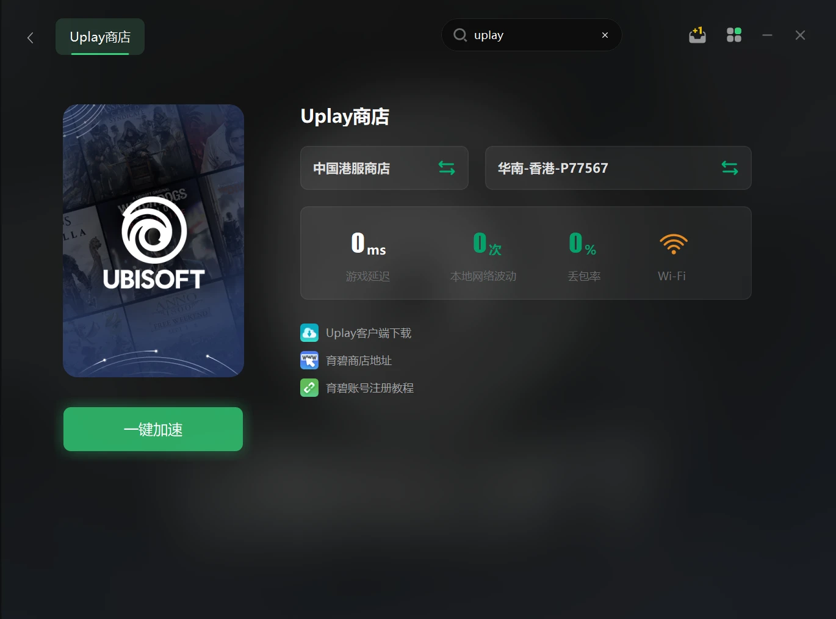Change node 华南-香港-P77567 via swap arrows

[x=730, y=168]
